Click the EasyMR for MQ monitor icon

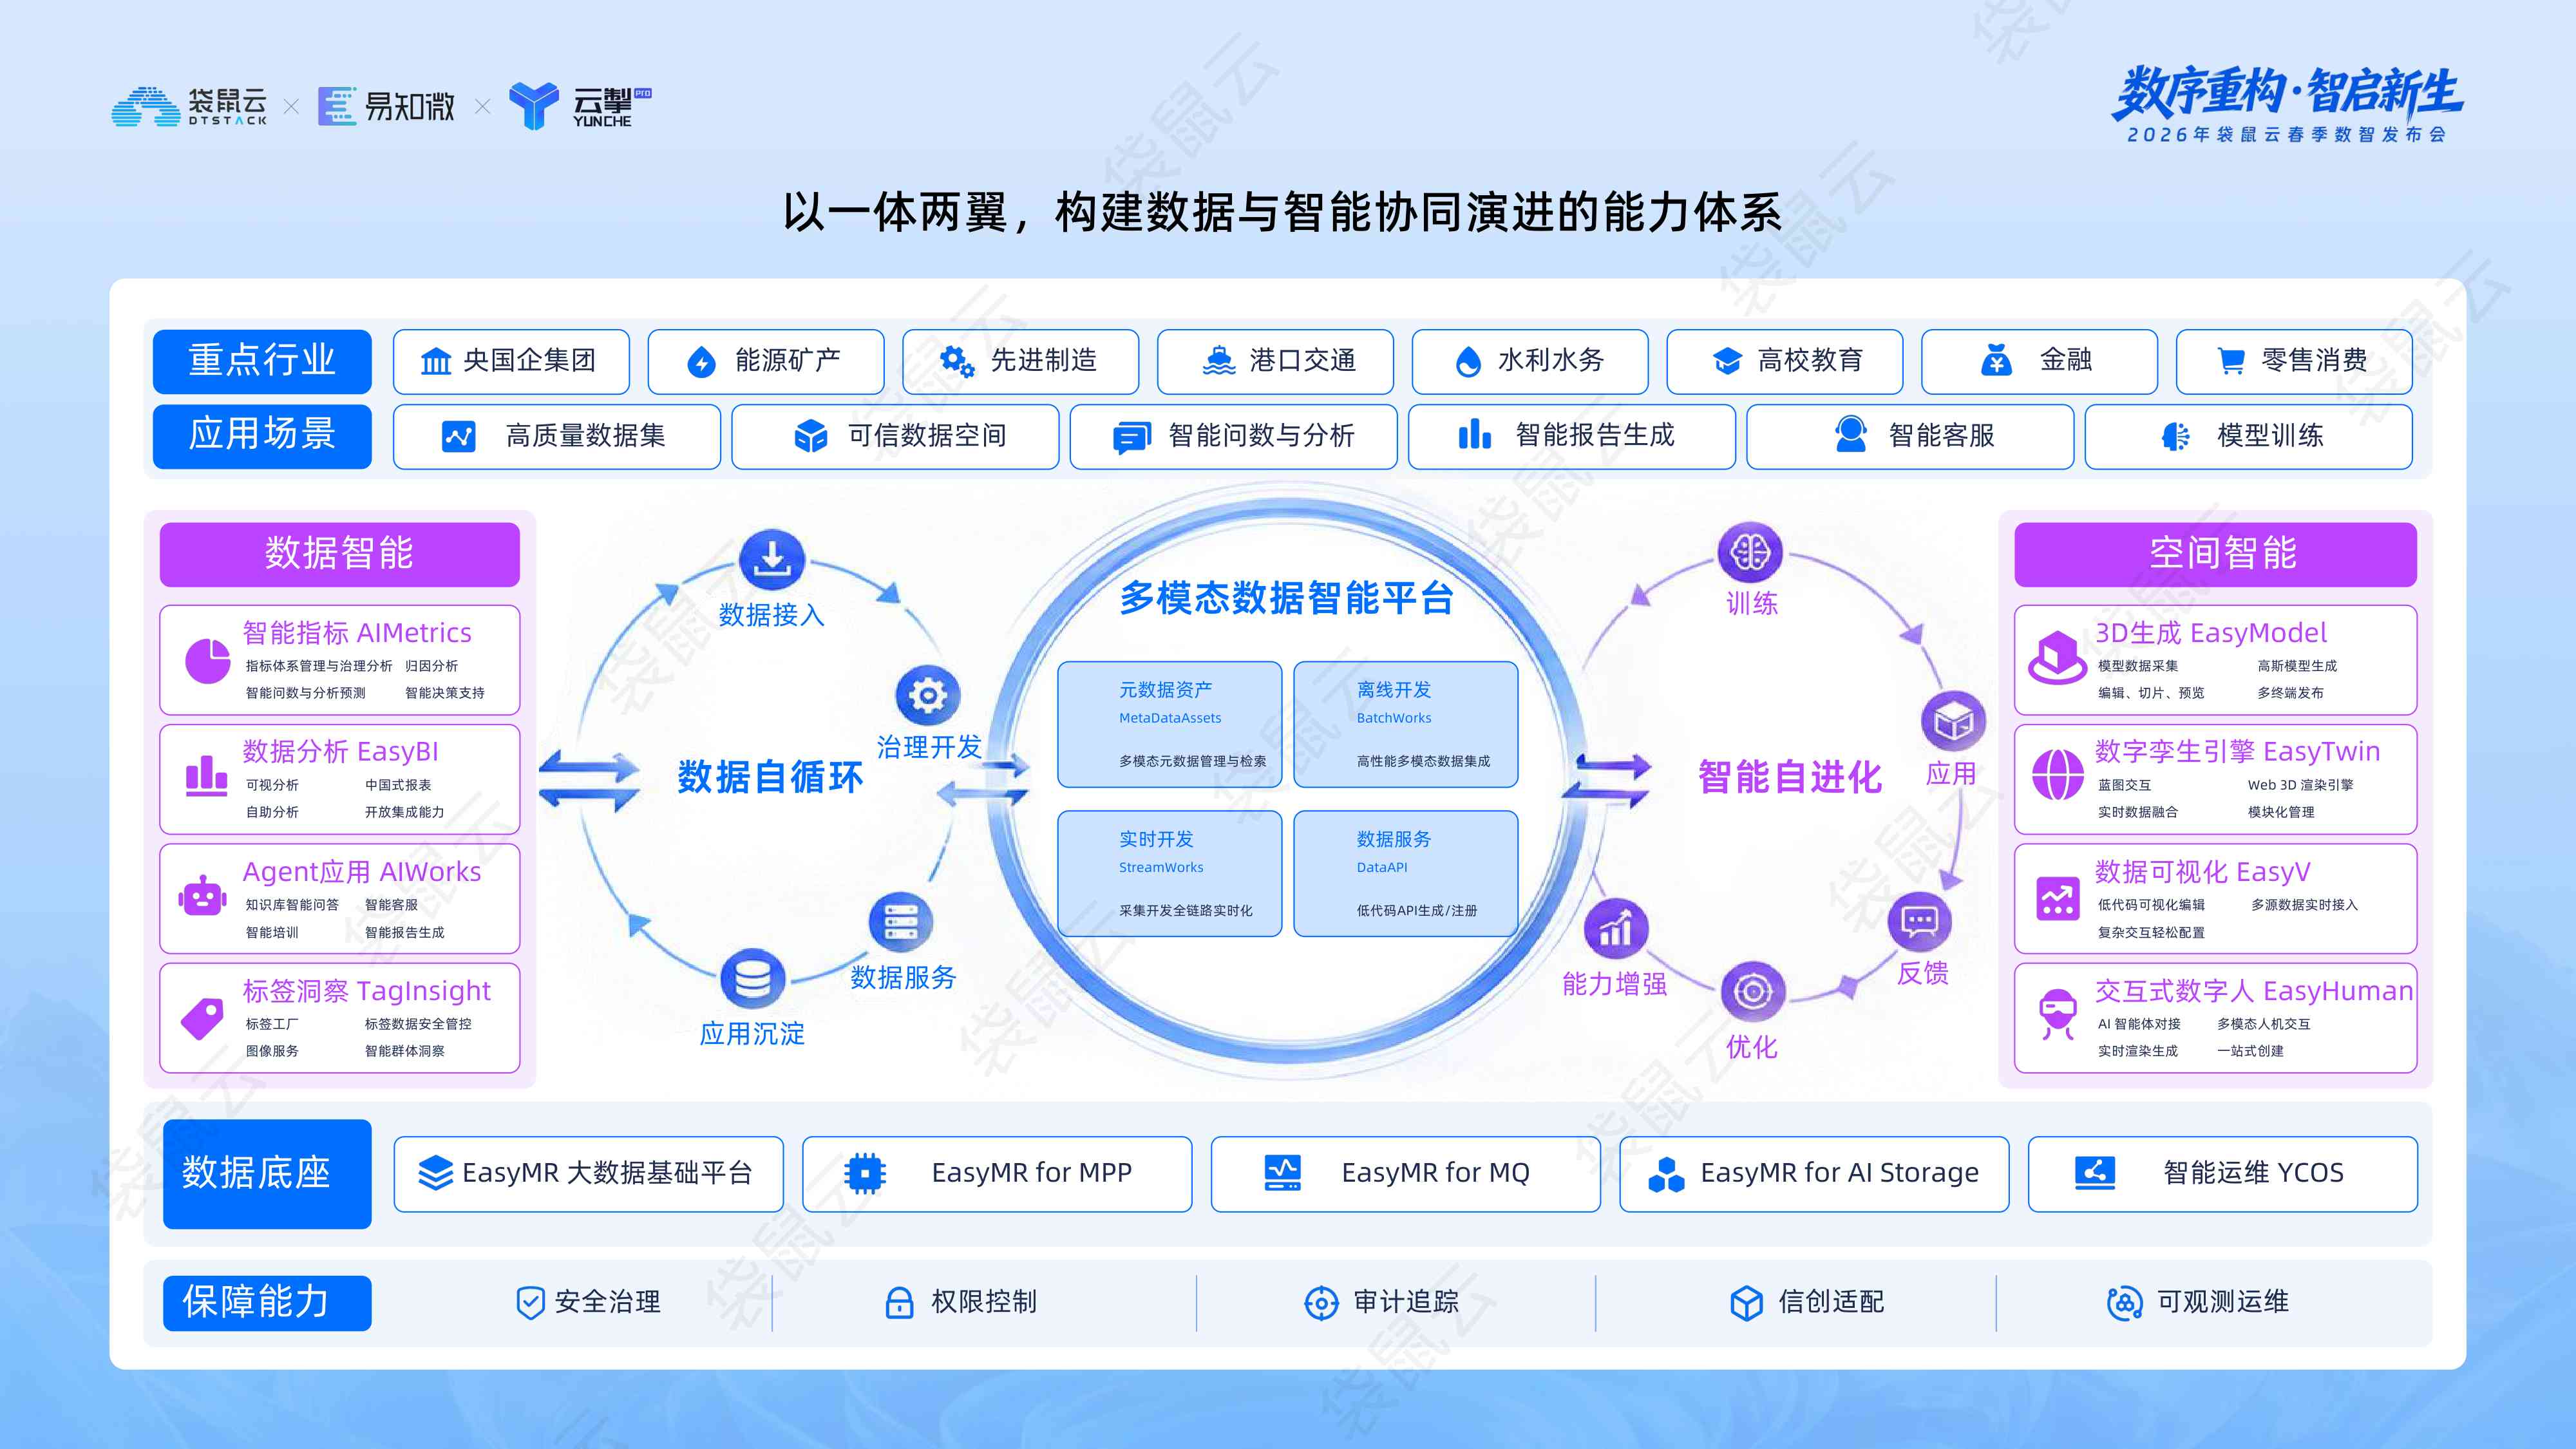click(1282, 1173)
